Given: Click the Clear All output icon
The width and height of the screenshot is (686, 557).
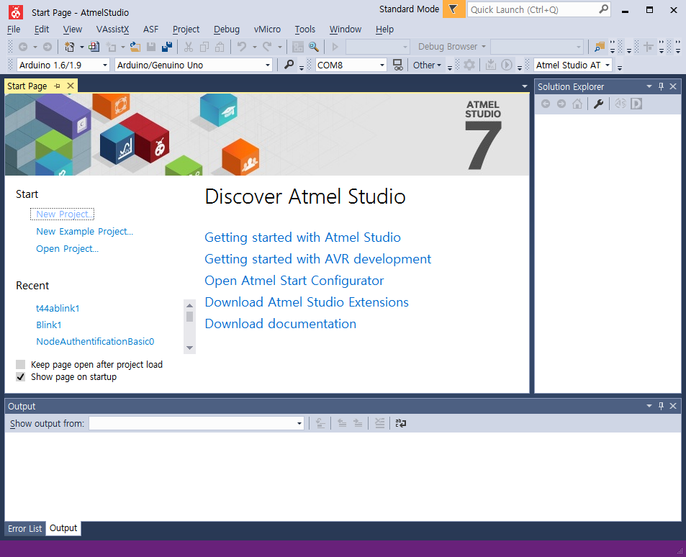Looking at the screenshot, I should [x=380, y=423].
